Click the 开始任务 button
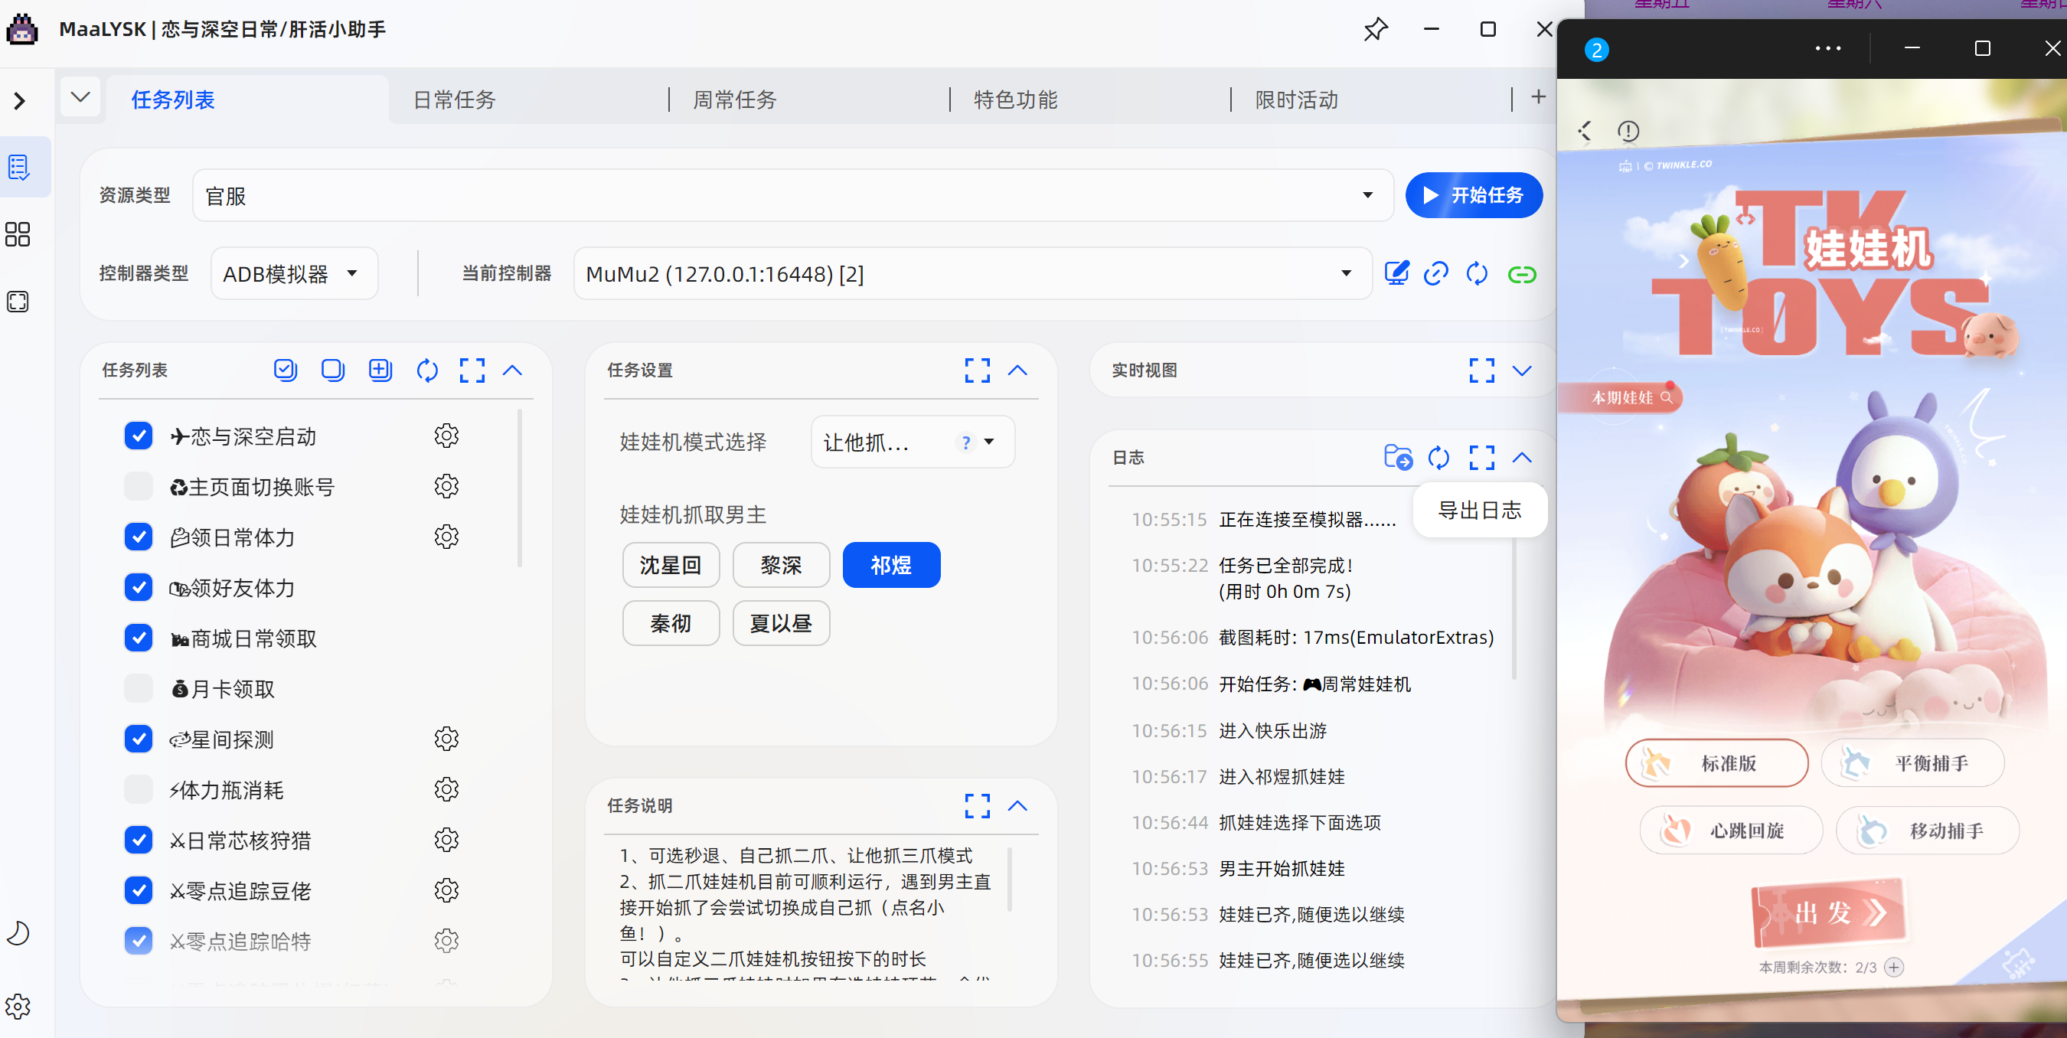 (x=1473, y=195)
